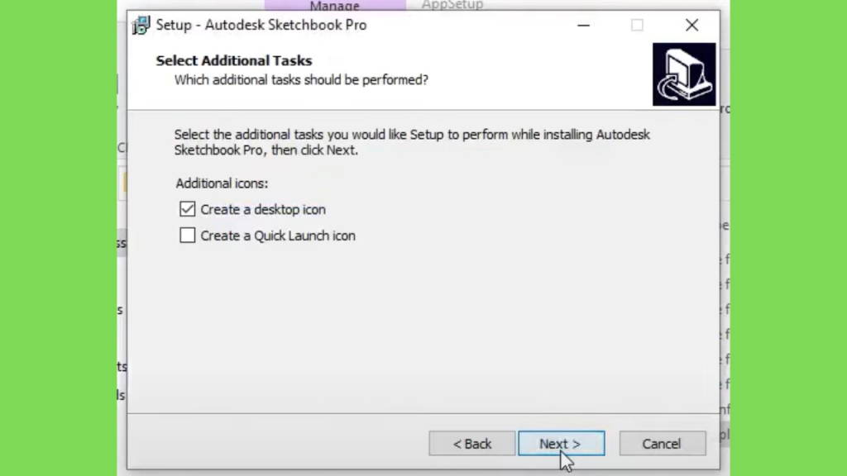
Task: Click the setup installer icon in title bar
Action: [x=141, y=26]
